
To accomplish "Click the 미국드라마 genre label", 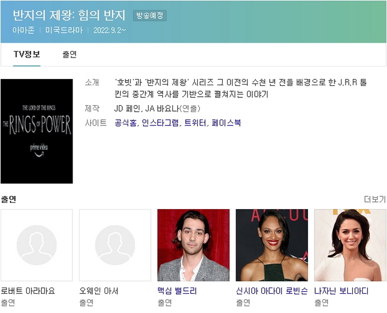I will point(64,30).
